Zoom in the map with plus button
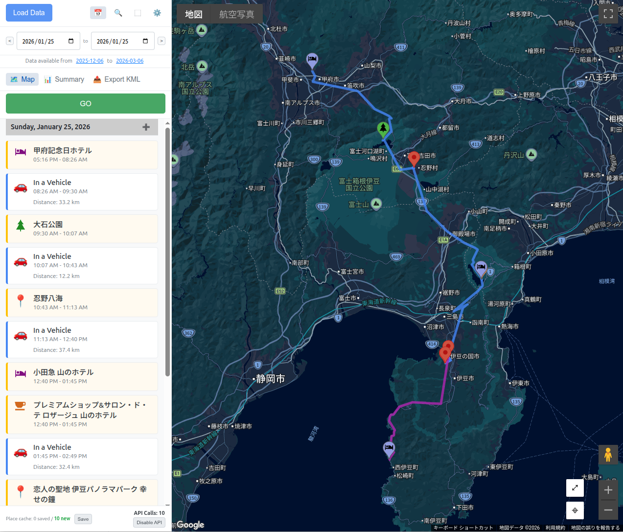Image resolution: width=623 pixels, height=532 pixels. [x=608, y=490]
